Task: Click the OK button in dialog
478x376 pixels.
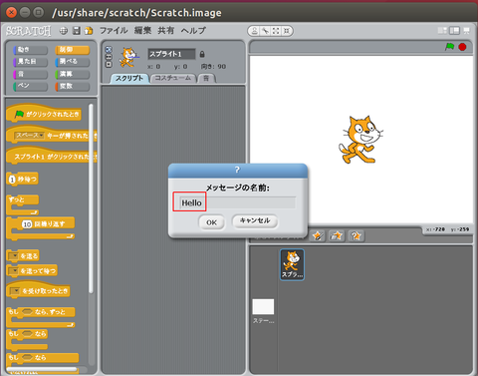Action: (211, 222)
